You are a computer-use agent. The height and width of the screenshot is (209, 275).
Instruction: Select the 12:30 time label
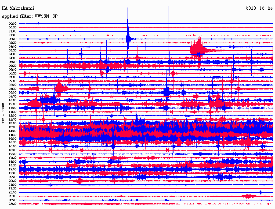(13, 120)
